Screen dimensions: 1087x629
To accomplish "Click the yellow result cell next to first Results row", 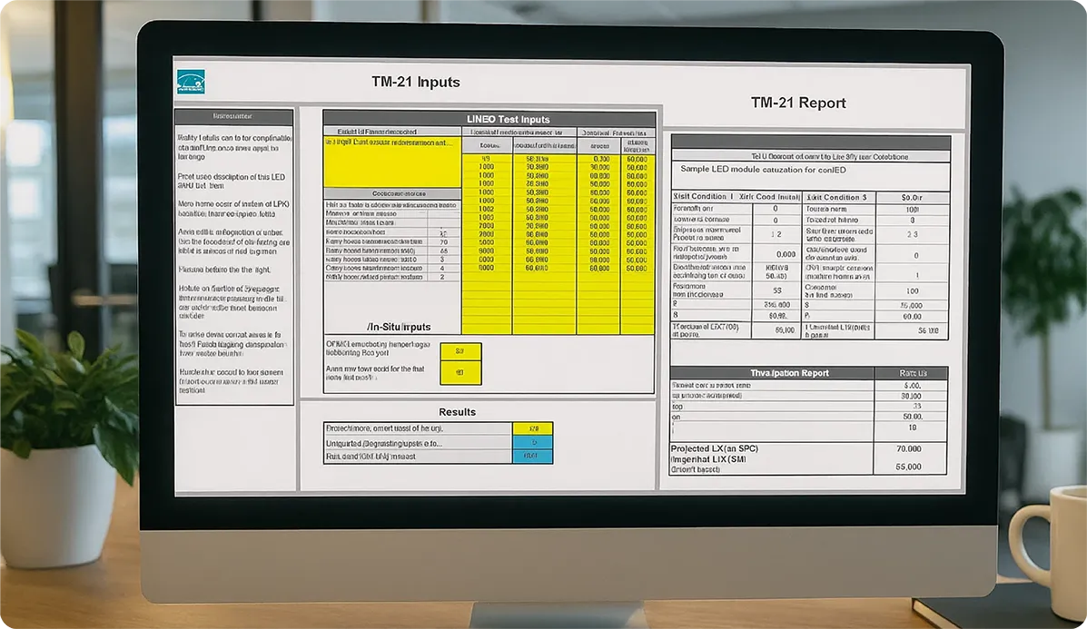I will pyautogui.click(x=532, y=427).
